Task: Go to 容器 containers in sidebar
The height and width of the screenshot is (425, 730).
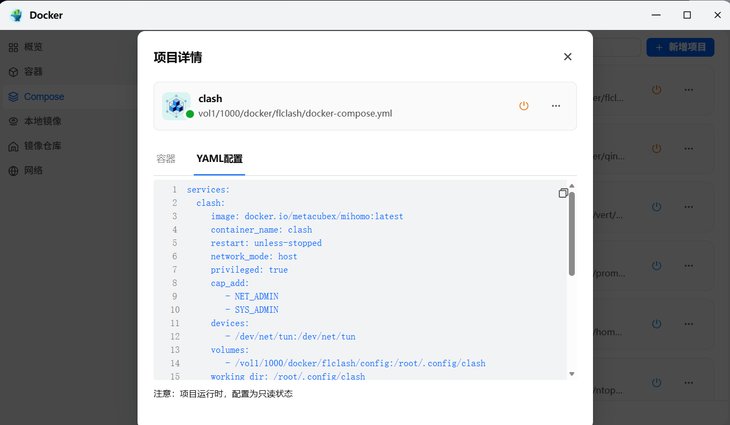Action: pos(33,72)
